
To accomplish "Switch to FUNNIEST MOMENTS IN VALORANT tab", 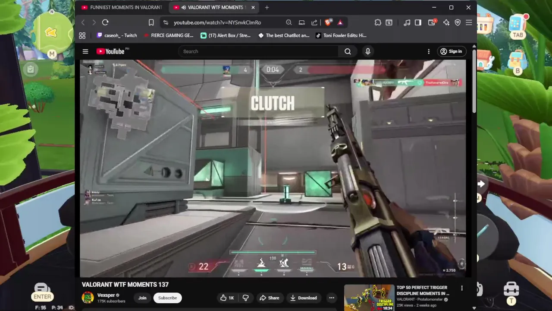I will [x=122, y=7].
